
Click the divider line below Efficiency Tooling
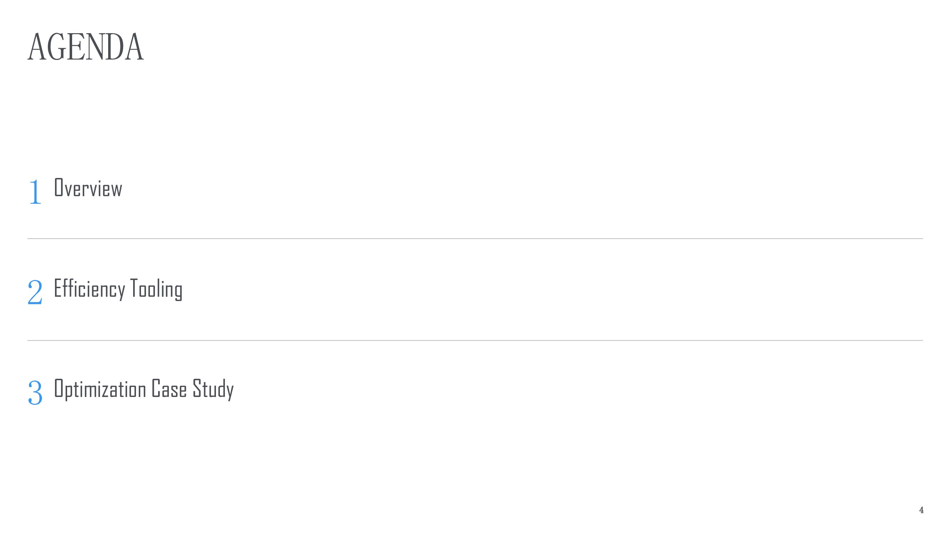[475, 340]
